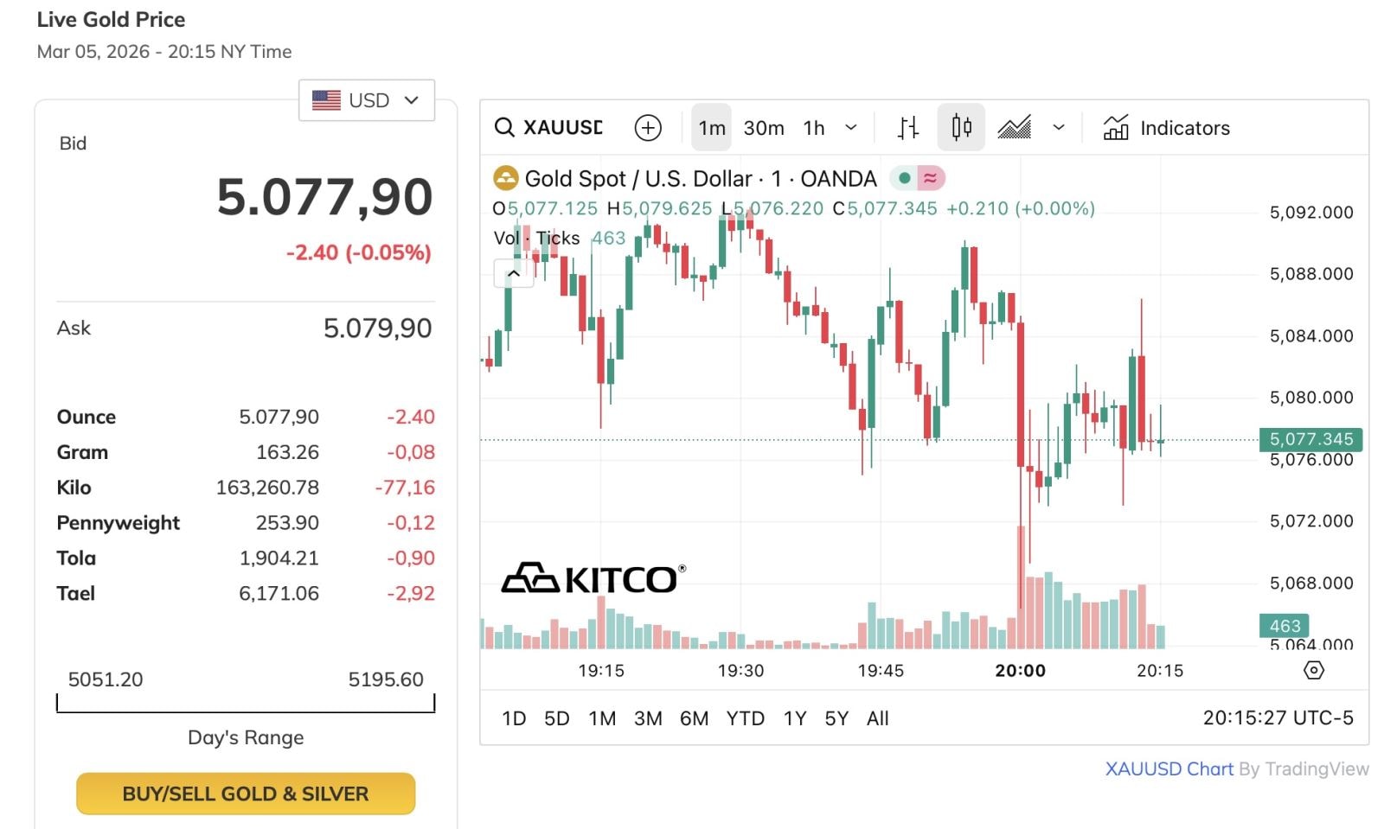
Task: Click the BUY/SELL GOLD & SILVER button
Action: click(246, 794)
